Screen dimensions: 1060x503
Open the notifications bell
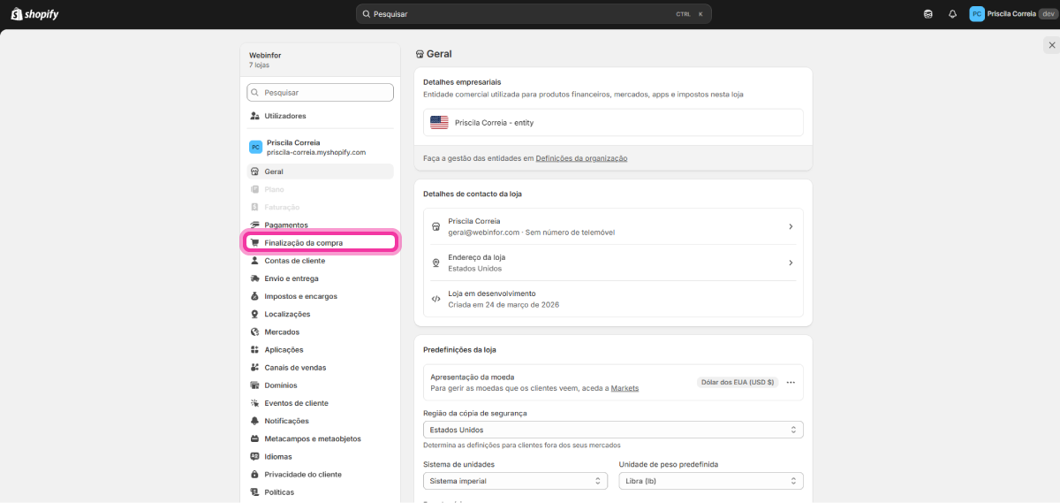tap(952, 14)
